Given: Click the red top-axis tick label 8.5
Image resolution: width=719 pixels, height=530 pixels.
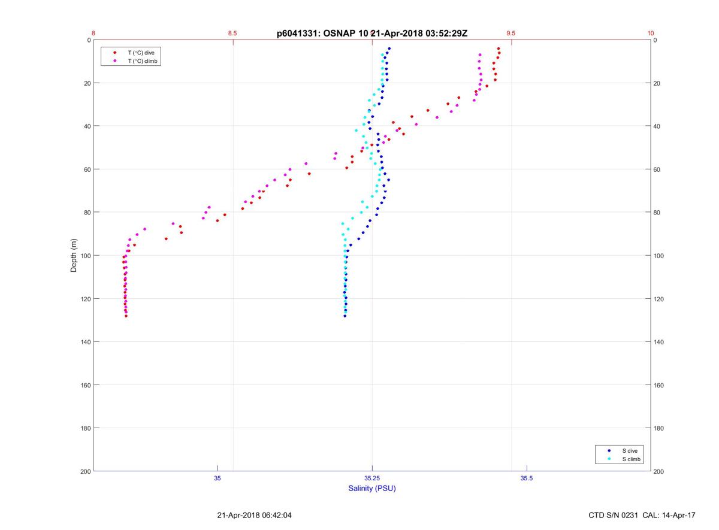Looking at the screenshot, I should pos(232,33).
